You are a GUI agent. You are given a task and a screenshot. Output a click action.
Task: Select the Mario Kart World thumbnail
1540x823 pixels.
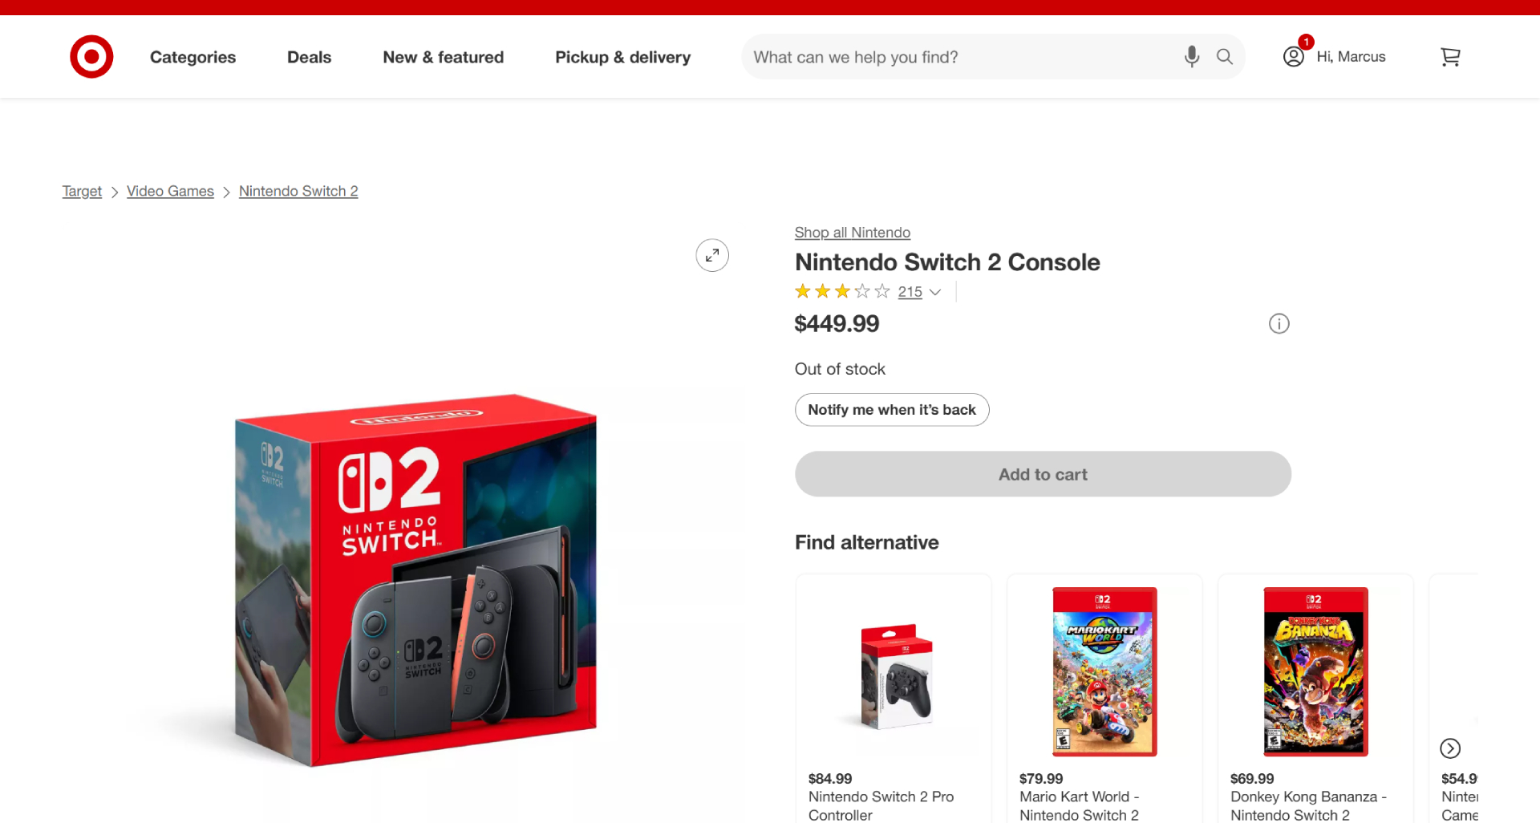[1104, 671]
